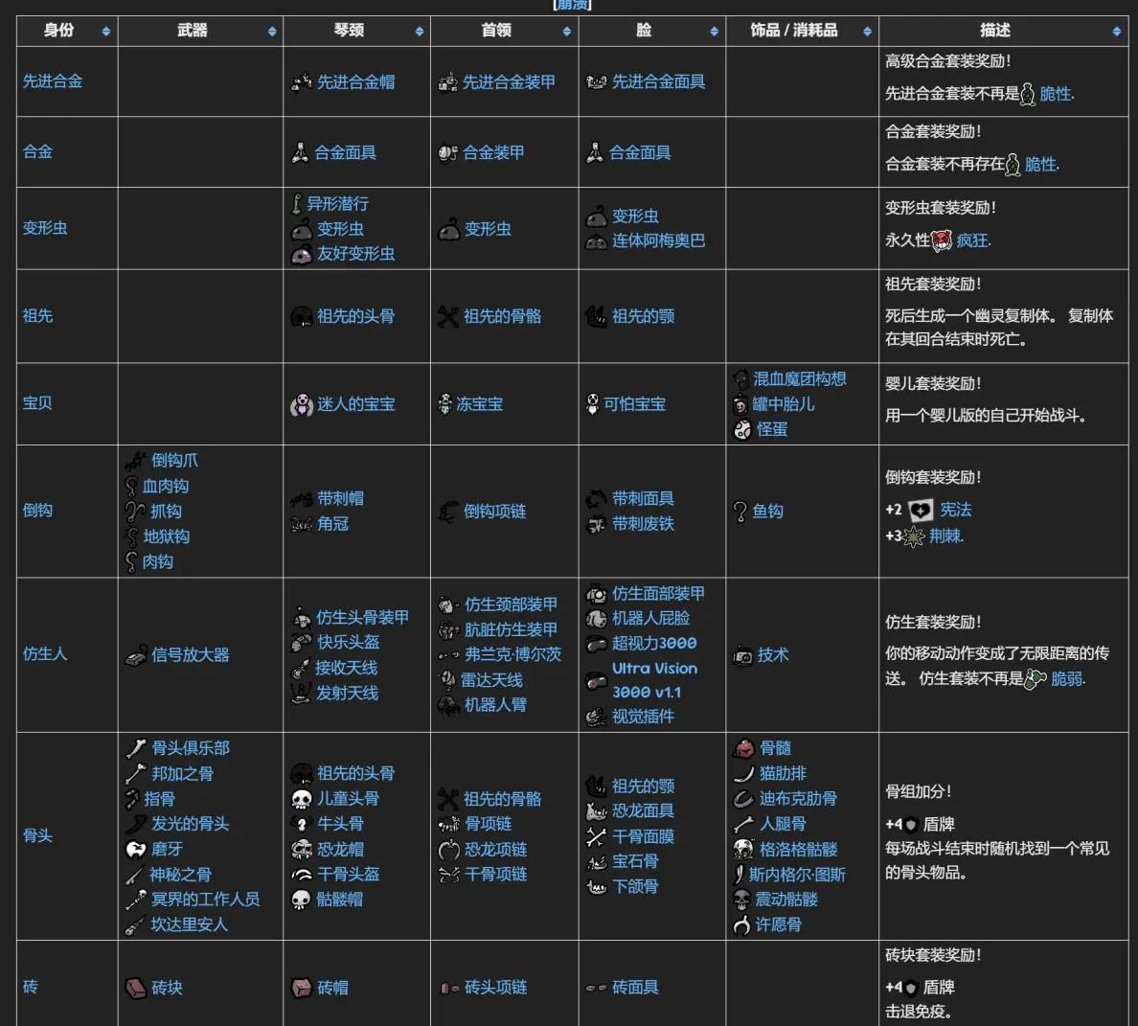Click the 荆棘 thorn status icon
The image size is (1138, 1026).
[x=914, y=536]
